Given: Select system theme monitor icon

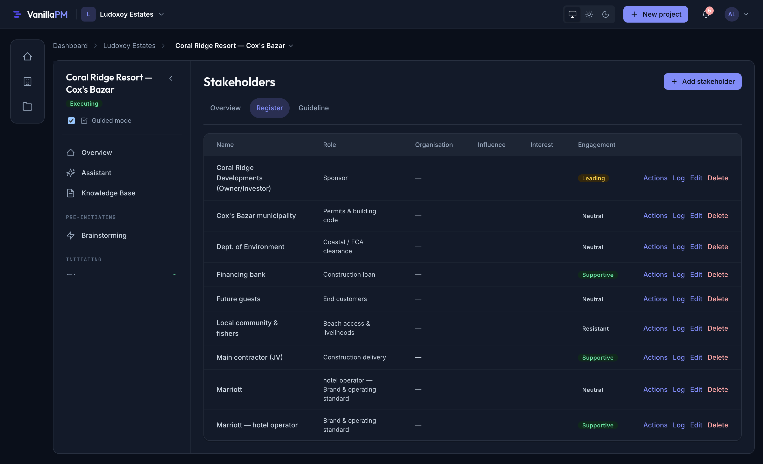Looking at the screenshot, I should [572, 14].
